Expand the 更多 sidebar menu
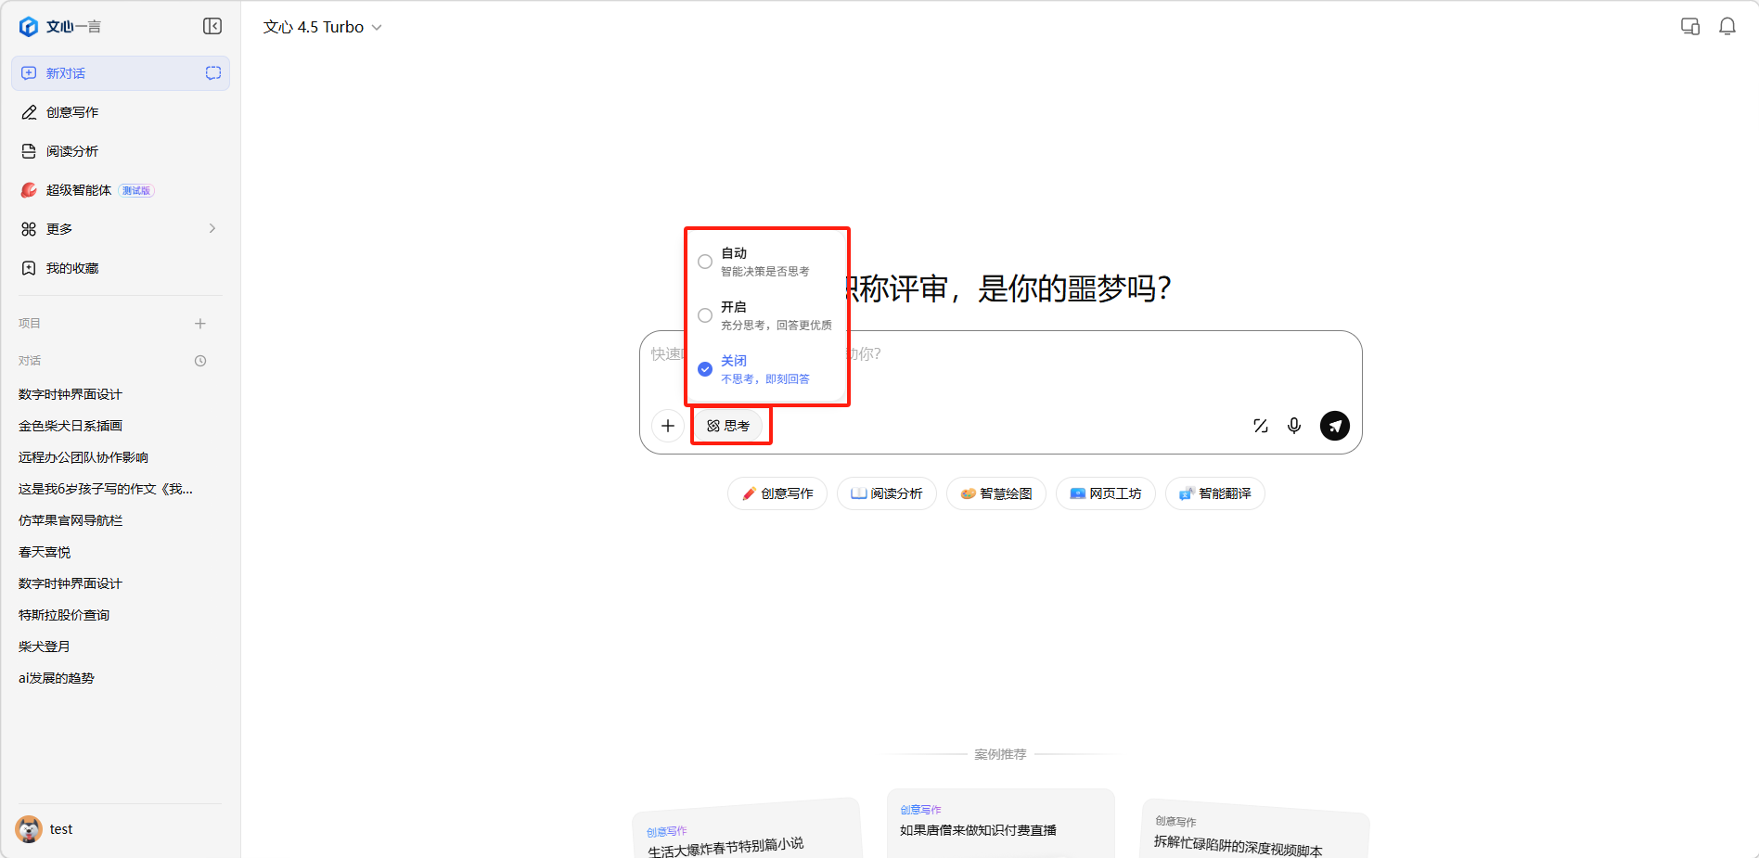Image resolution: width=1759 pixels, height=858 pixels. click(x=121, y=229)
